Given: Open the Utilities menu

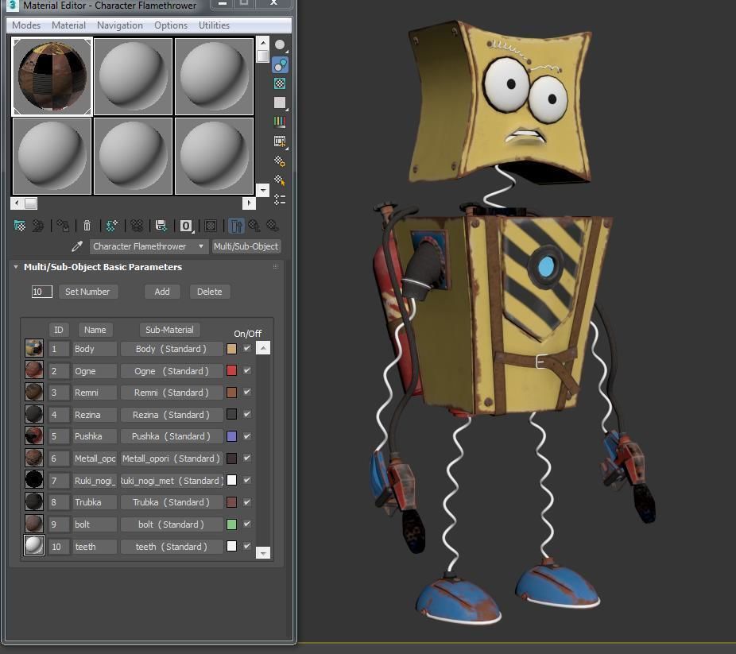Looking at the screenshot, I should tap(214, 25).
